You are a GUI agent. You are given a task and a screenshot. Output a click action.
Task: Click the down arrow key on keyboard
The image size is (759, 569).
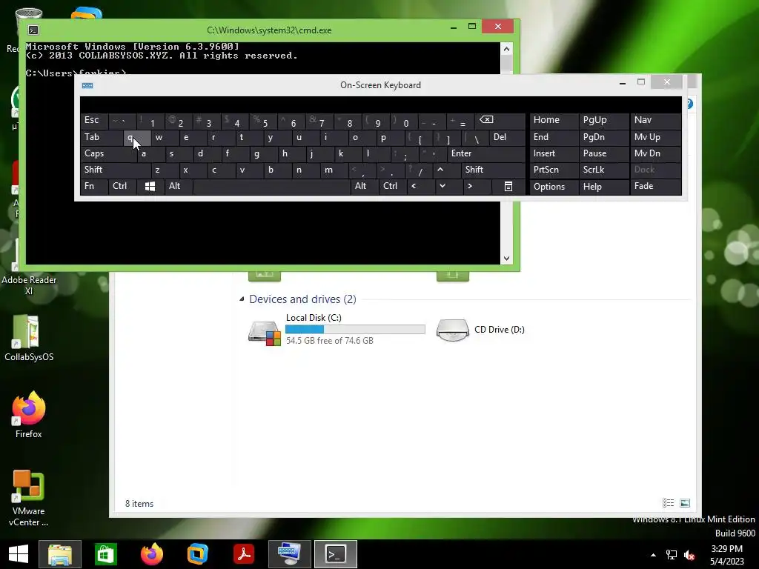(443, 186)
